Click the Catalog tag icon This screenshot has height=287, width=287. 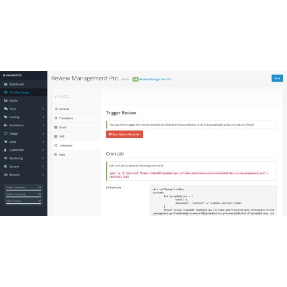[6, 117]
